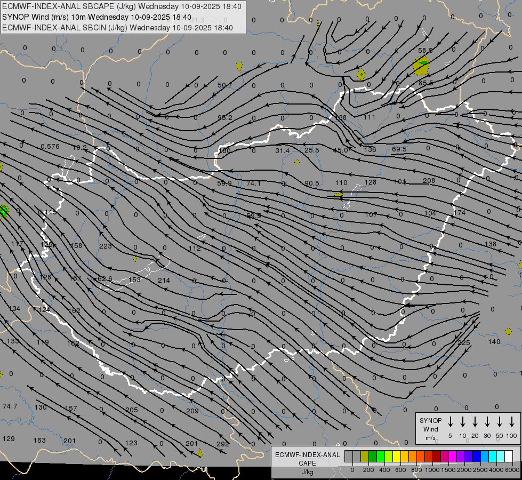The height and width of the screenshot is (480, 522).
Task: Click the 30 m/s wind arrow in legend
Action: pos(487,422)
